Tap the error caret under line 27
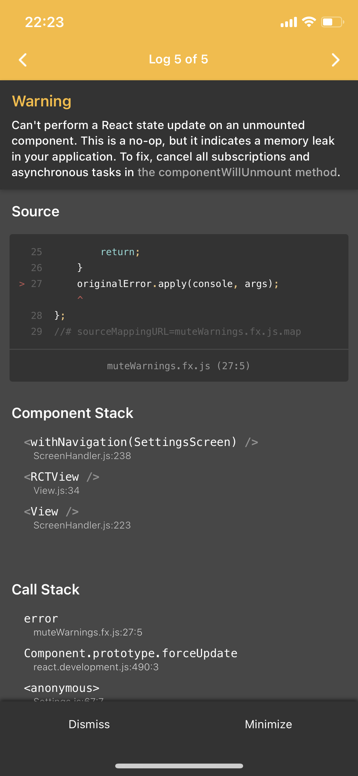The image size is (358, 776). tap(81, 298)
